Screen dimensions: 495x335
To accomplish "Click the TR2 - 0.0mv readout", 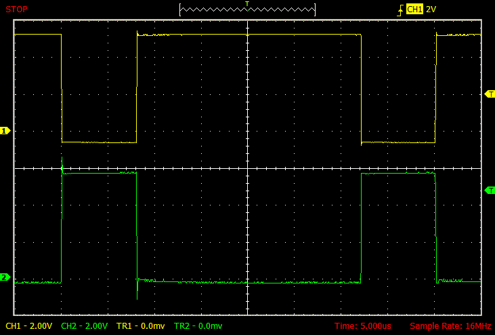I will pos(198,326).
